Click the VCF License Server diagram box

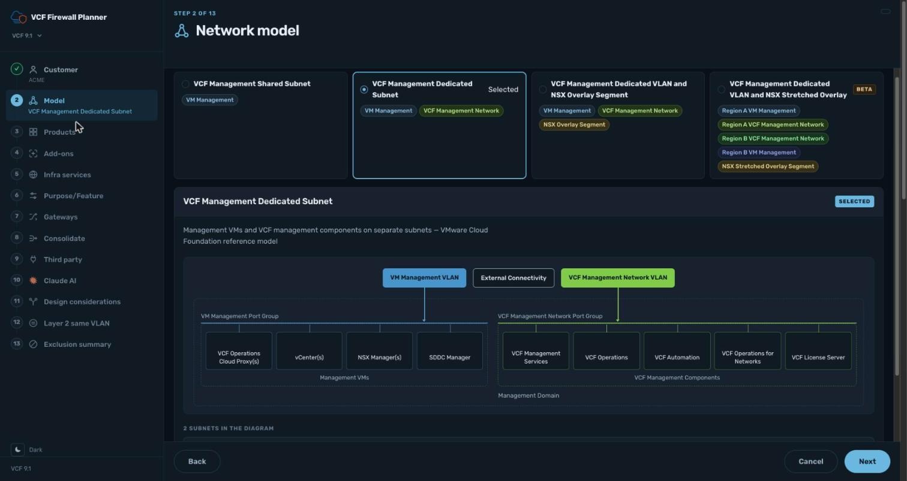tap(818, 351)
